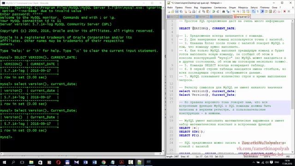Toggle the Word Wrap toolbar icon

coord(253,12)
